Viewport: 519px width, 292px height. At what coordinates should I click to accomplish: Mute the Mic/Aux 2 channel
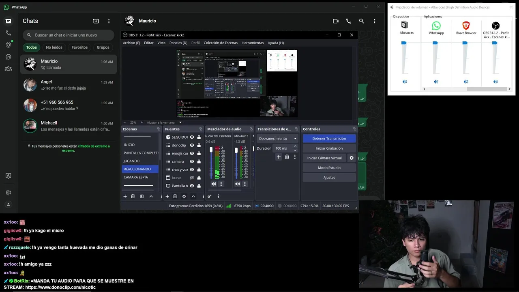[237, 184]
